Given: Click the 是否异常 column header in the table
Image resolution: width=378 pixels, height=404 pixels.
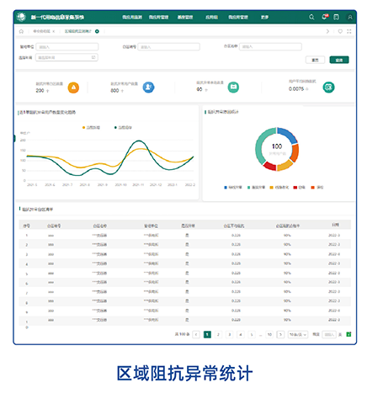Looking at the screenshot, I should (x=188, y=226).
